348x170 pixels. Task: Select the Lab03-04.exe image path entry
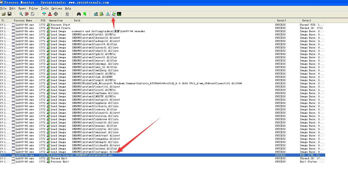(x=108, y=31)
